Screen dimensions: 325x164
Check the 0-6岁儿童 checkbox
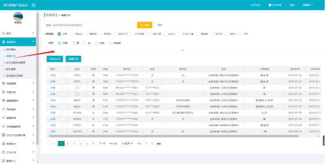point(180,34)
